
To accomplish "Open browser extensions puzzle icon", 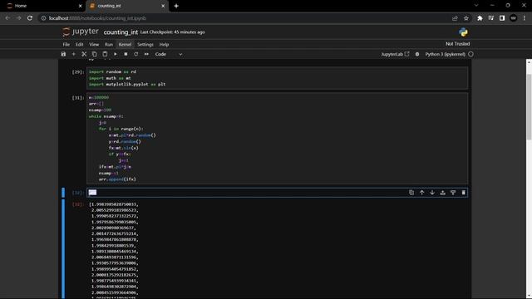I will [x=480, y=18].
